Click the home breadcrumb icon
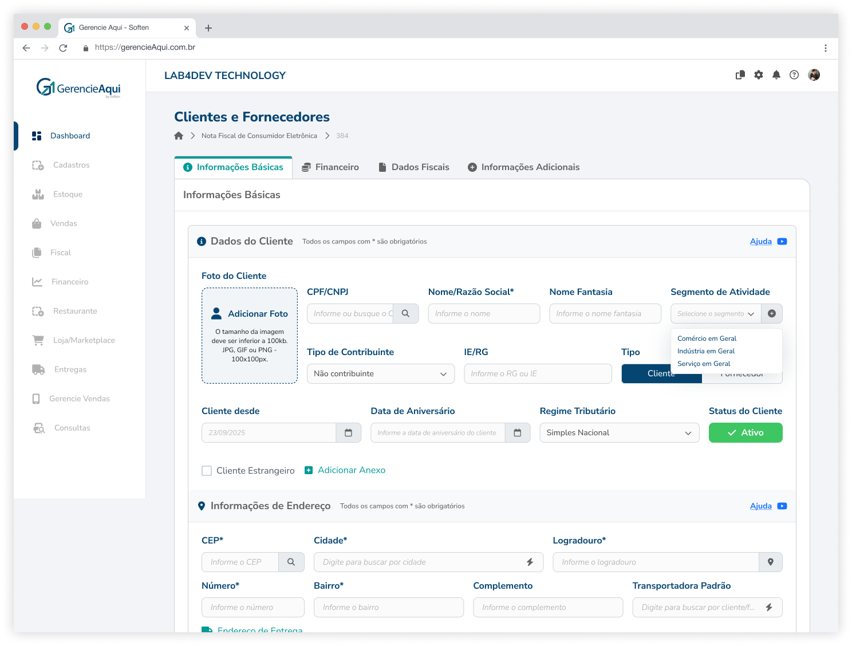 [179, 136]
